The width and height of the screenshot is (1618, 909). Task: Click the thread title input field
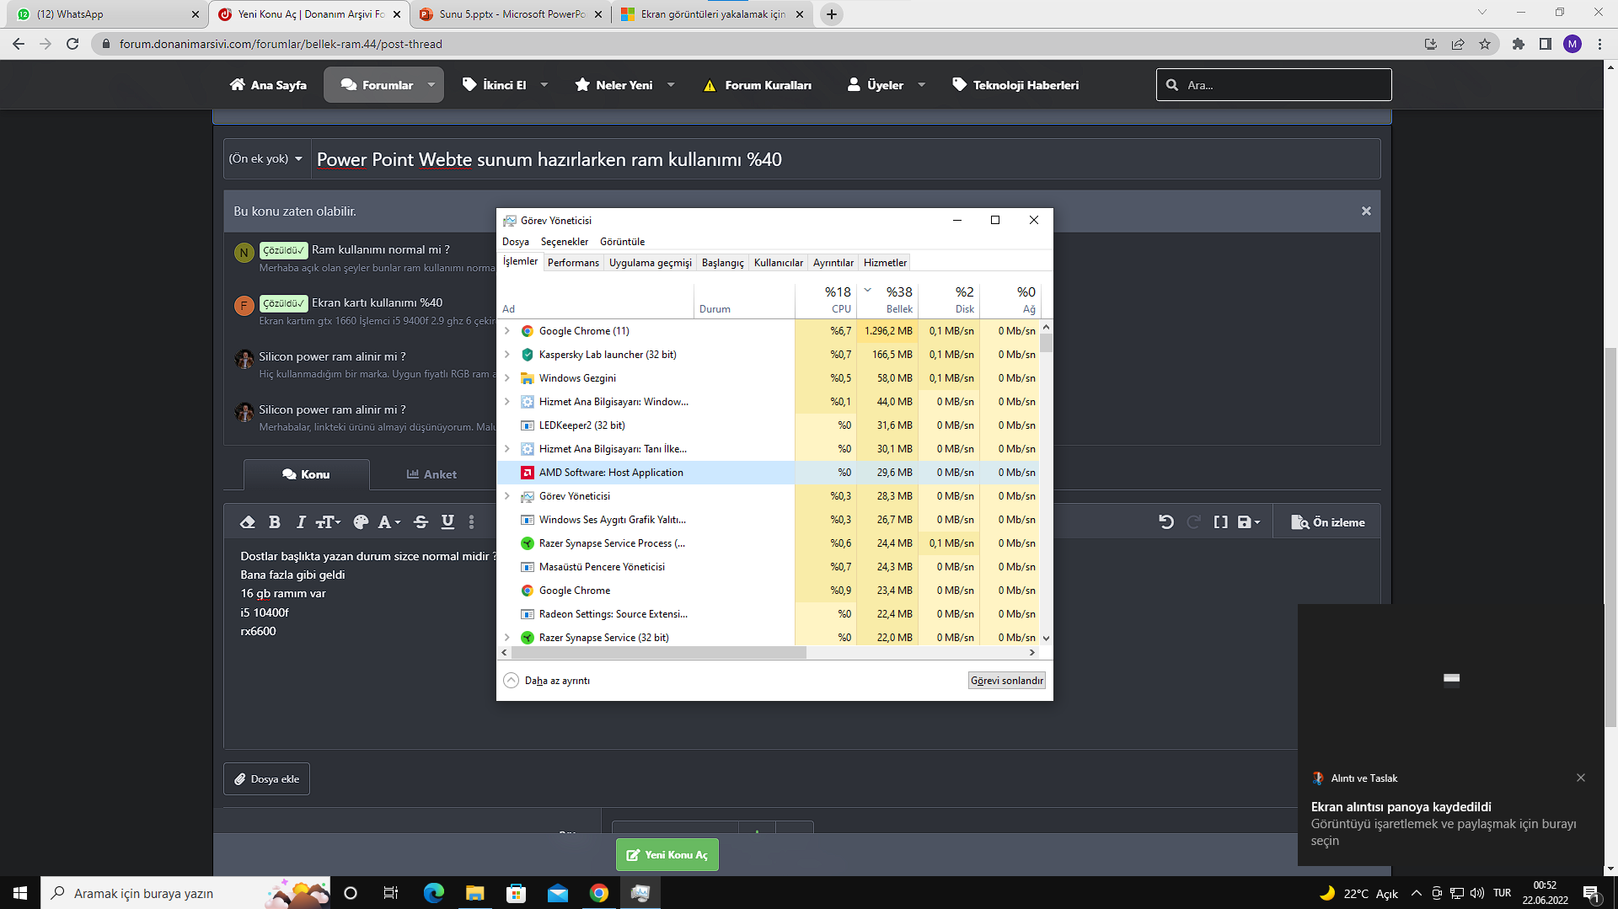point(845,159)
